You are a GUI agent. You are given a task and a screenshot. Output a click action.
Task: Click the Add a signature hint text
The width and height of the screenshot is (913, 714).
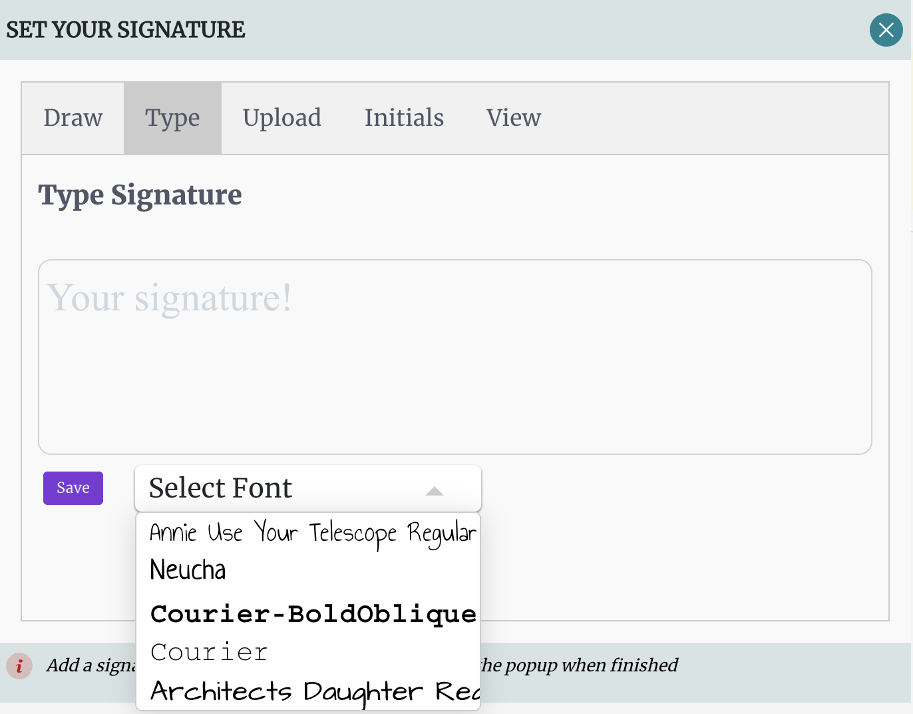tap(91, 665)
